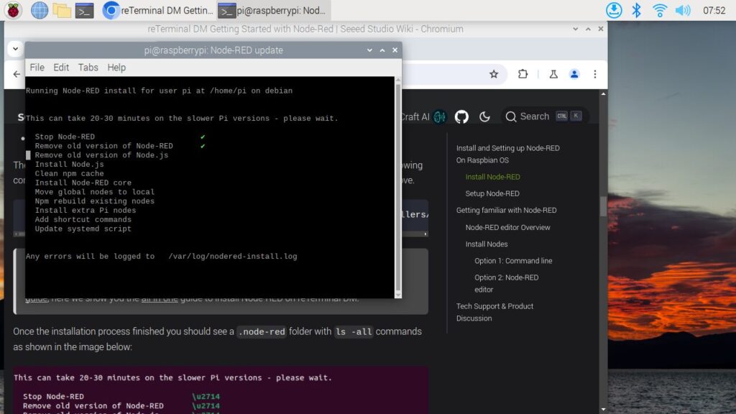Screen dimensions: 736x414
Task: Jump to Option 1: Command line
Action: (513, 261)
